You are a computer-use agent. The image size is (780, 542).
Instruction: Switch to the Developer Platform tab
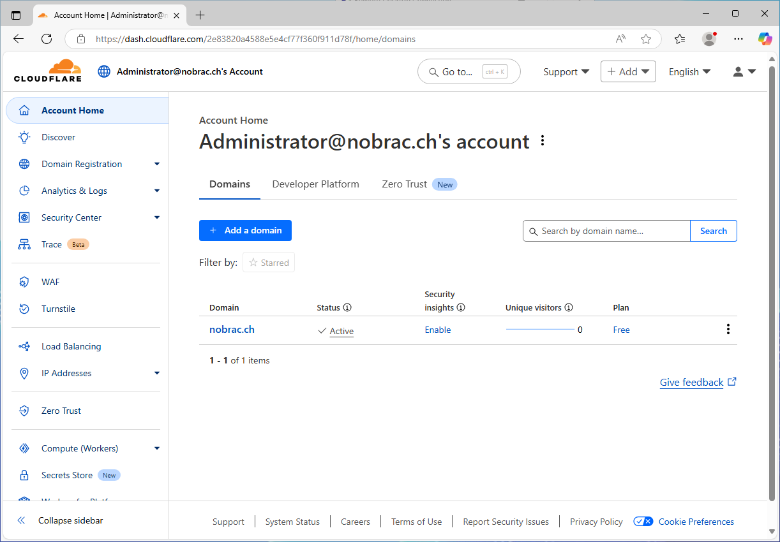click(x=315, y=184)
